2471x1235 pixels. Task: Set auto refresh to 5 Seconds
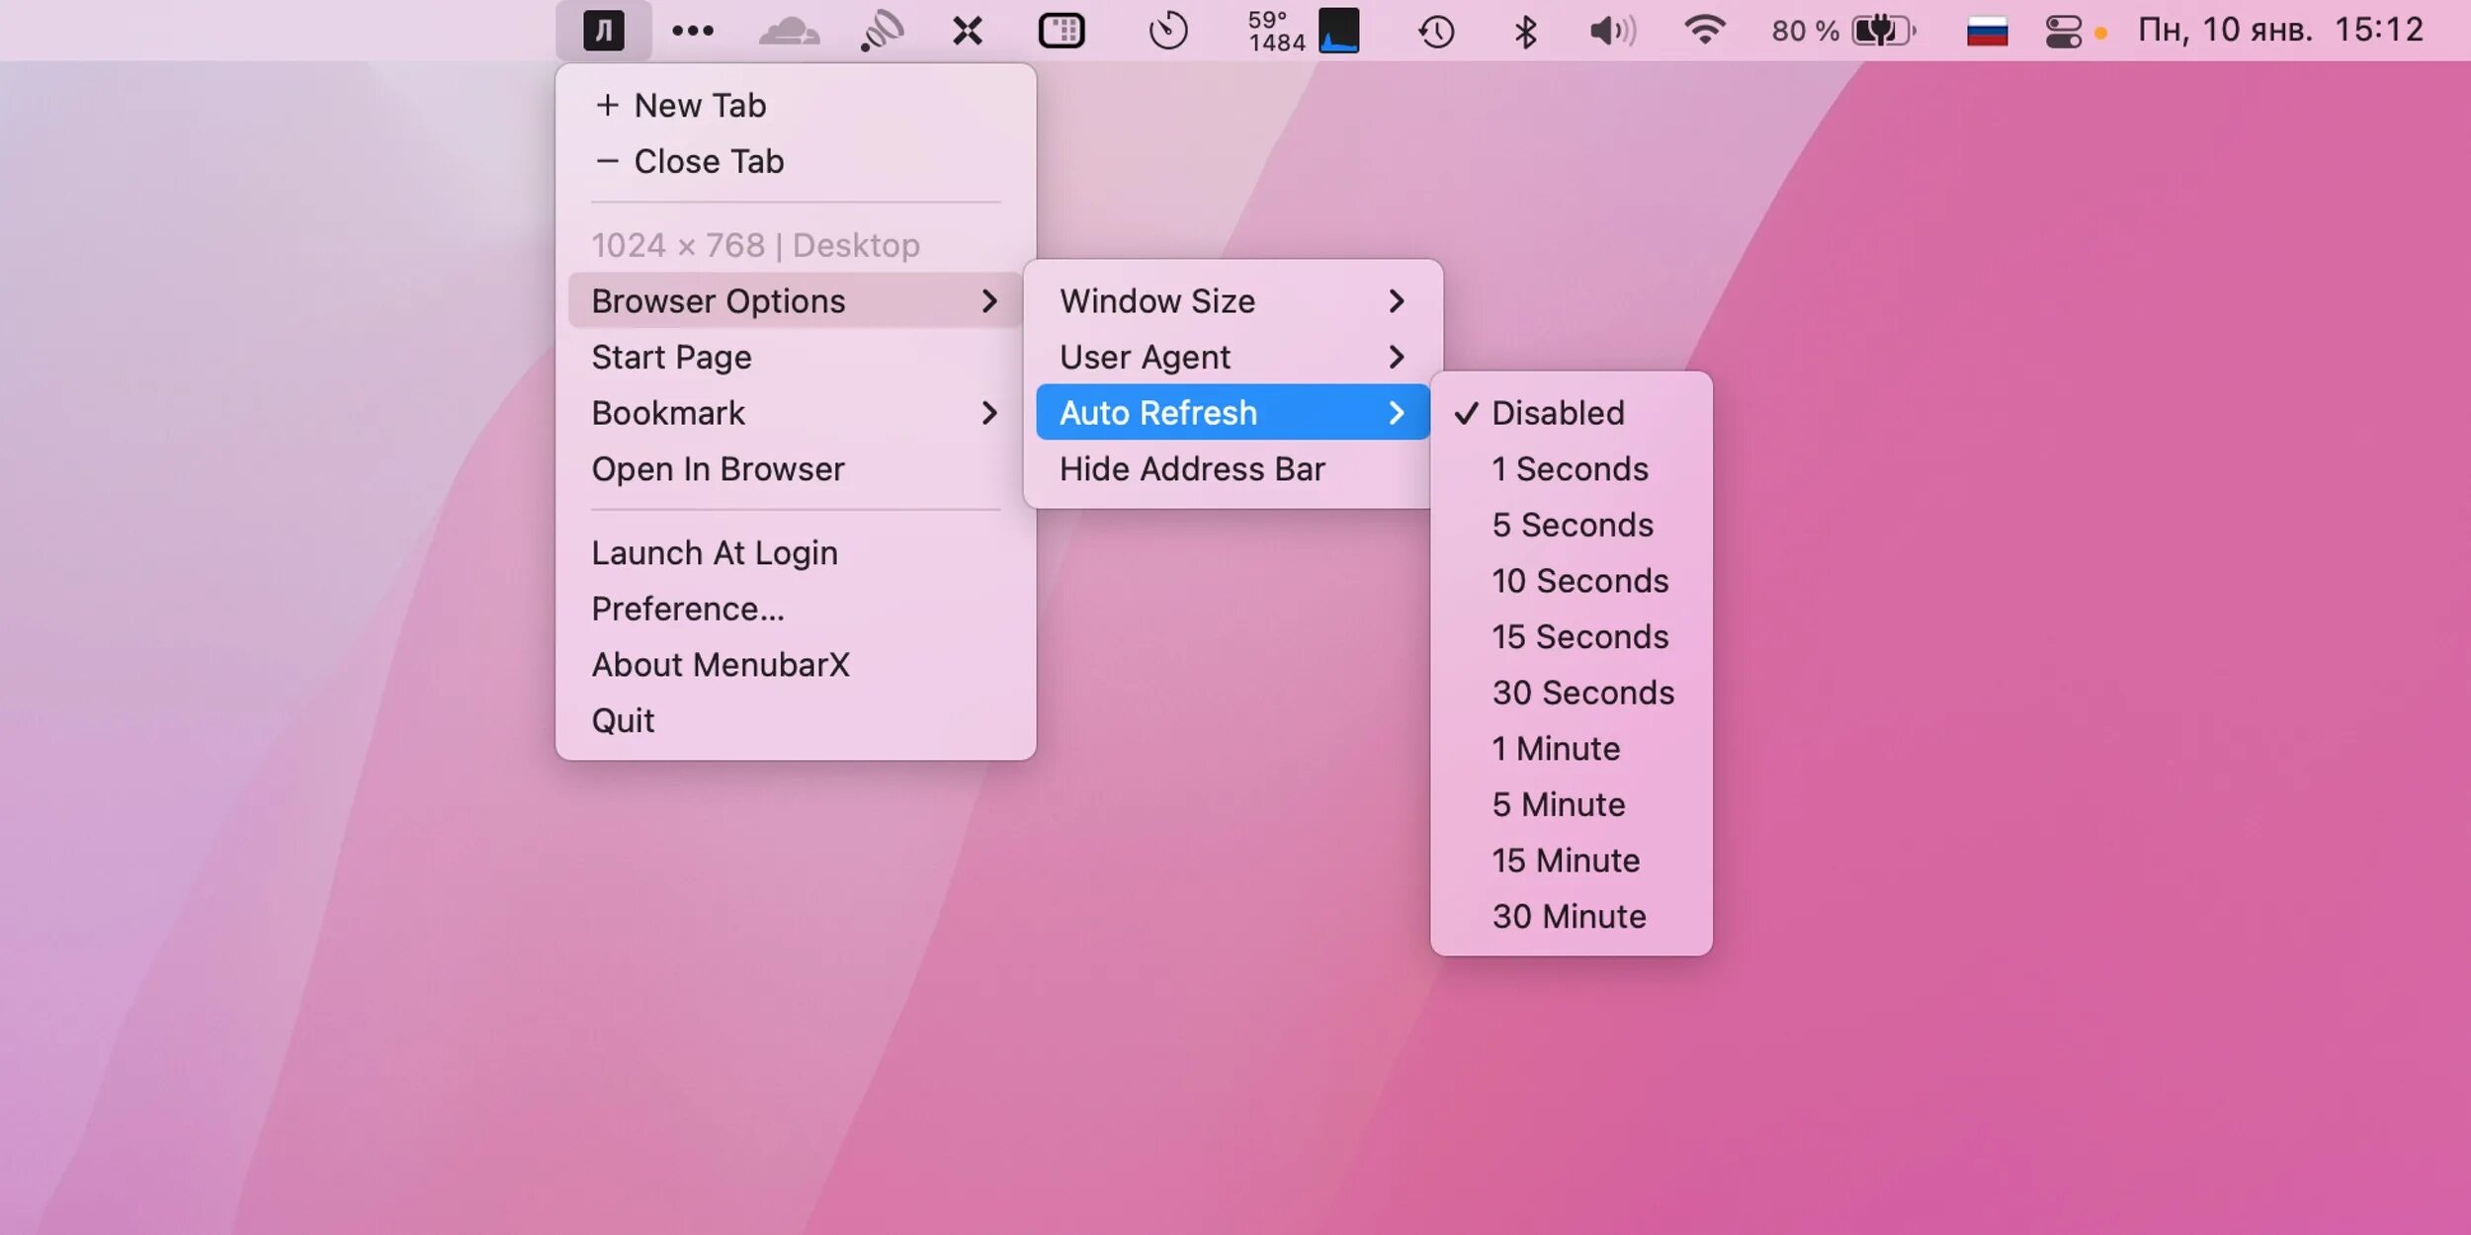click(x=1572, y=525)
